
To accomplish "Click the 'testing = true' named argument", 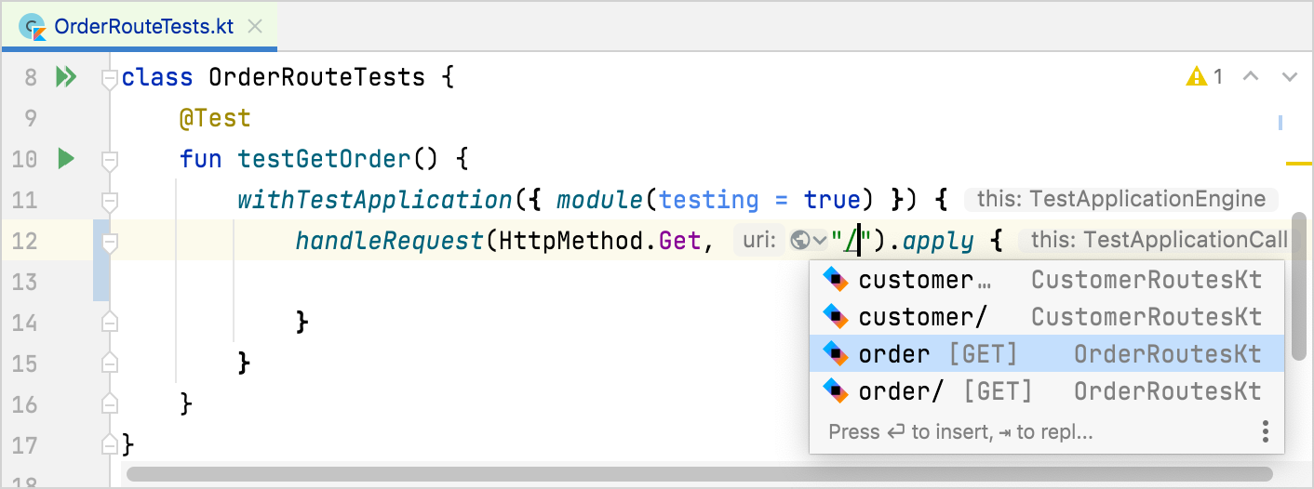I will point(760,200).
